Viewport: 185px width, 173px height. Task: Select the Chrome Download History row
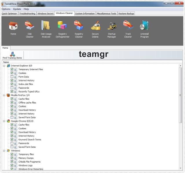pyautogui.click(x=27, y=132)
